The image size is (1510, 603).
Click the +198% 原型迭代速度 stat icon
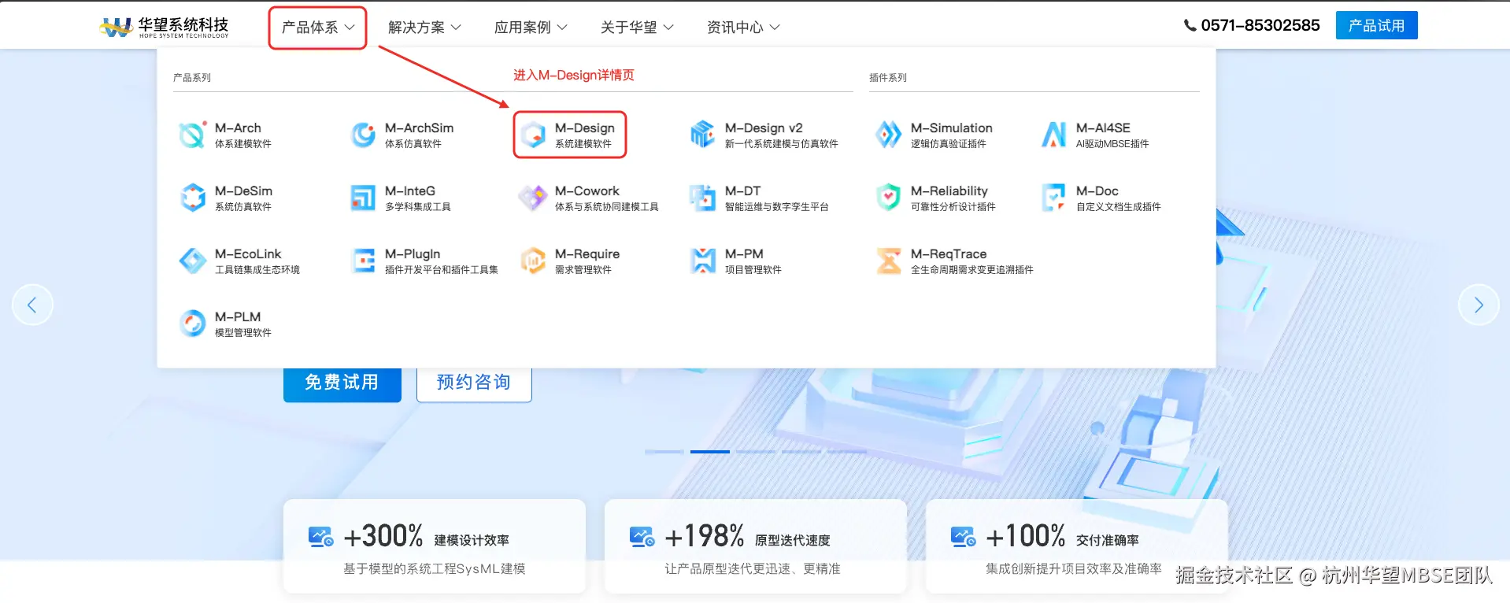642,537
